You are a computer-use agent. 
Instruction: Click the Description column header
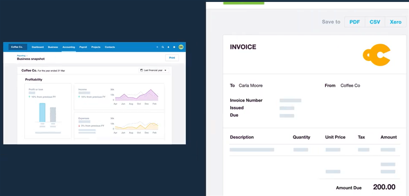pyautogui.click(x=242, y=137)
